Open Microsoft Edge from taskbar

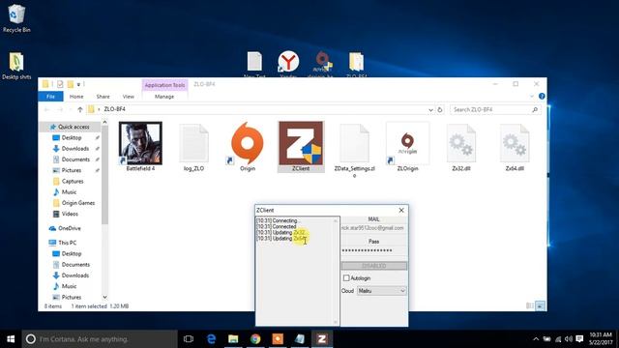coord(211,339)
